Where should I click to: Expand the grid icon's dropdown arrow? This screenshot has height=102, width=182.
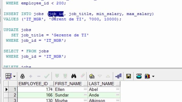point(14,76)
